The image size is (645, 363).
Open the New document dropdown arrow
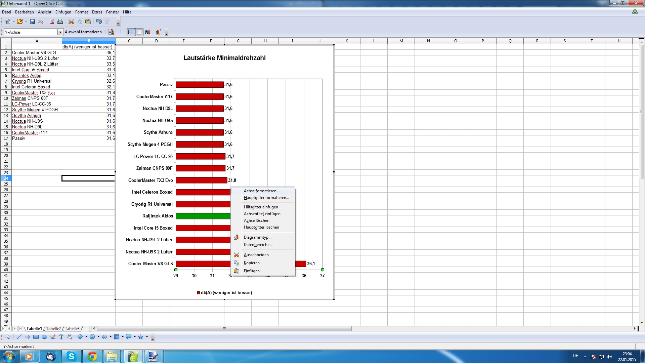pyautogui.click(x=14, y=22)
